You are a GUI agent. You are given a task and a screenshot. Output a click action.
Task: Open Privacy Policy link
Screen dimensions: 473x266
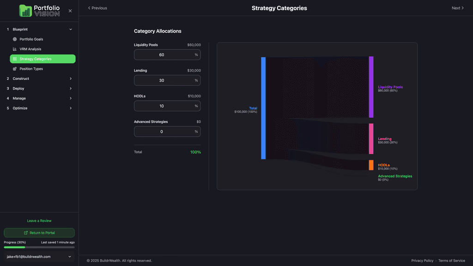coord(422,260)
